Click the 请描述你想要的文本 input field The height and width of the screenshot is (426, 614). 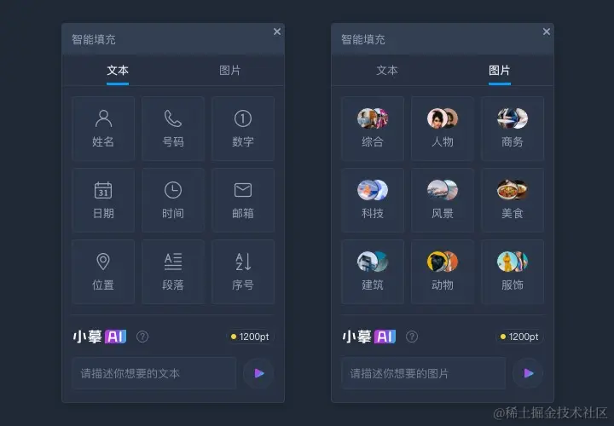coord(154,373)
